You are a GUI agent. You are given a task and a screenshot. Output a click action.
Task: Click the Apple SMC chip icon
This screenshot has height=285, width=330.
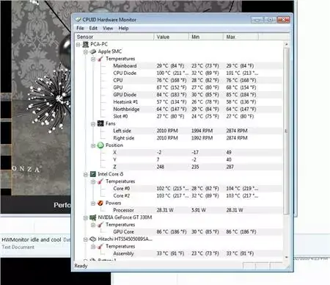[x=92, y=51]
